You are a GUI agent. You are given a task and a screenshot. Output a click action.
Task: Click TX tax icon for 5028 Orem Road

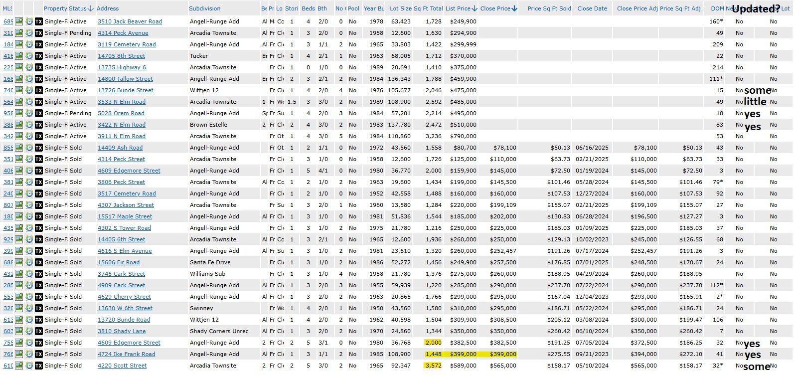39,113
